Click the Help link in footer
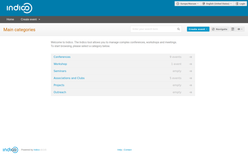Image resolution: width=248 pixels, height=155 pixels. coord(119,150)
